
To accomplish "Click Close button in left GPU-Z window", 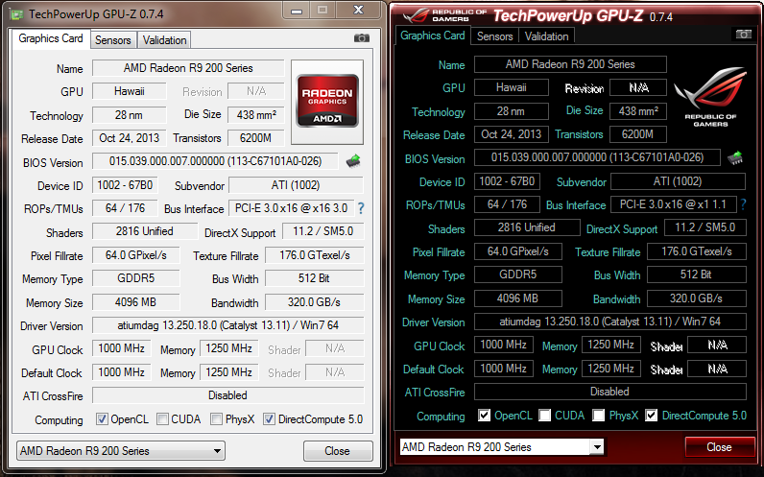I will (x=338, y=451).
